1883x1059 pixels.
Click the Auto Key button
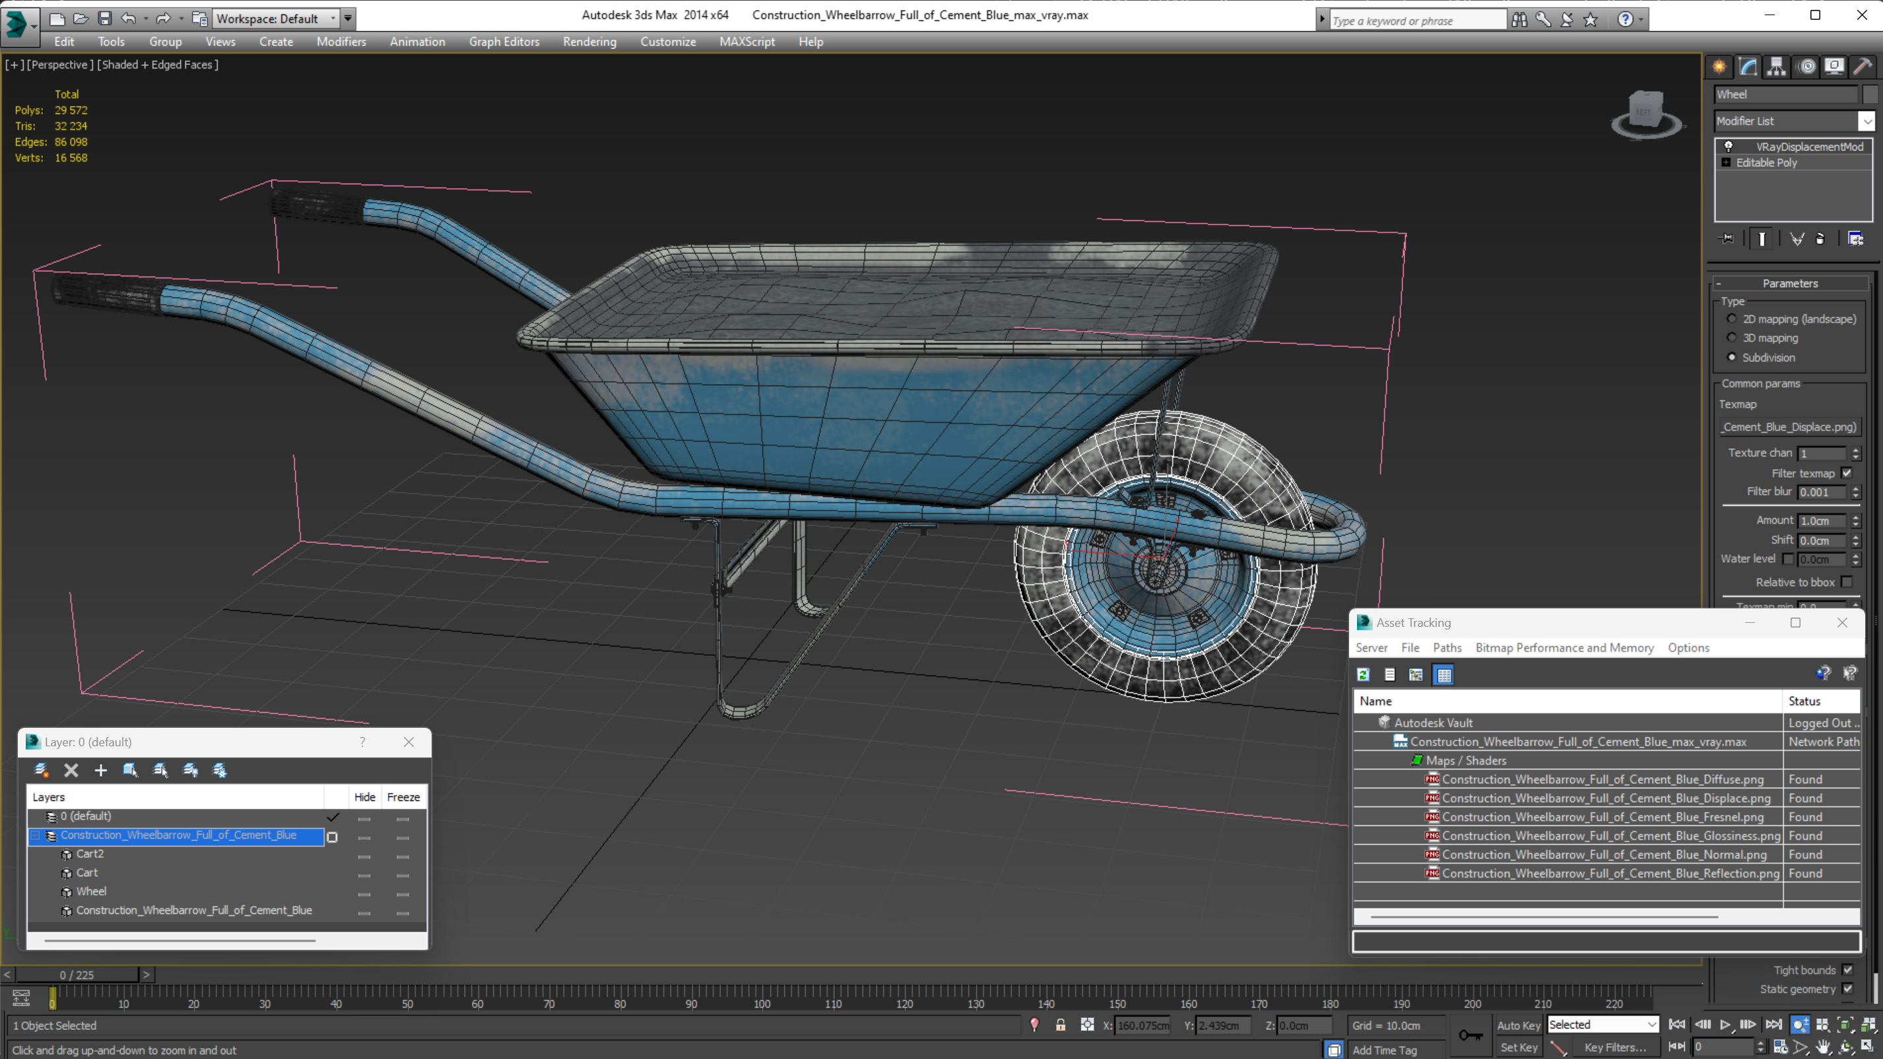coord(1517,1025)
